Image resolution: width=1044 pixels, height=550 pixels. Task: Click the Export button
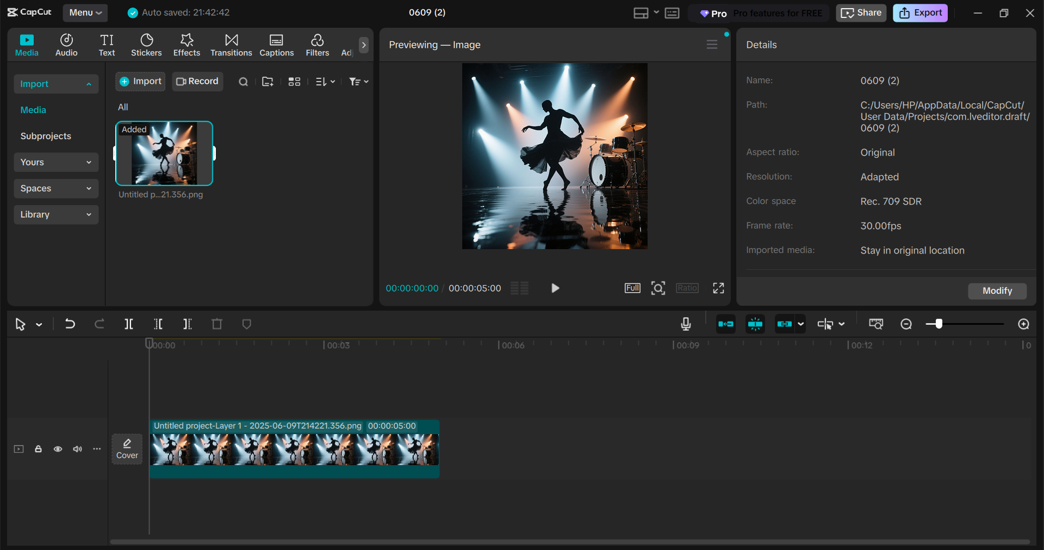(920, 13)
